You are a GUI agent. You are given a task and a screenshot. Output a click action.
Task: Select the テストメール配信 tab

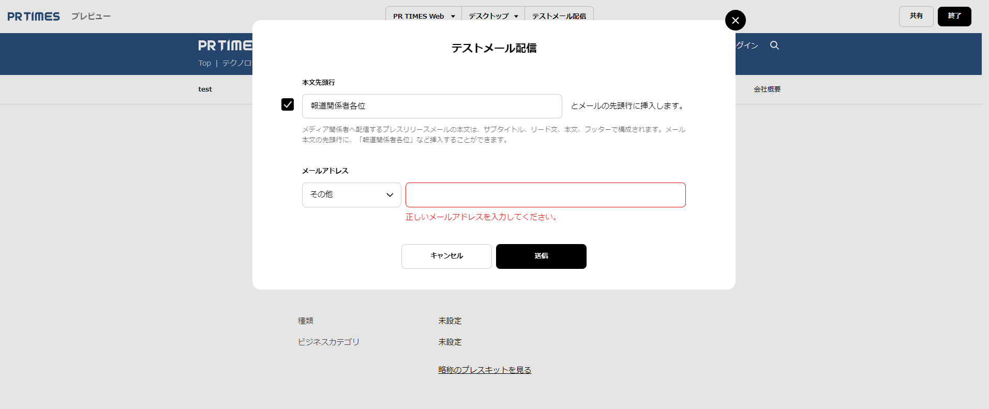point(559,16)
